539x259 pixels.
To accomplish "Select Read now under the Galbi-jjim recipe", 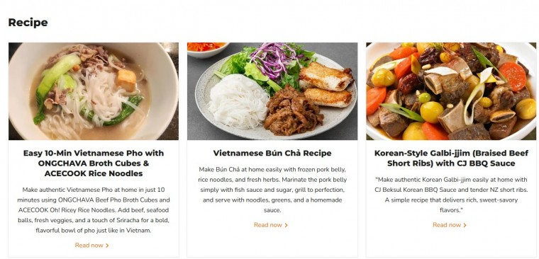I will coord(449,225).
